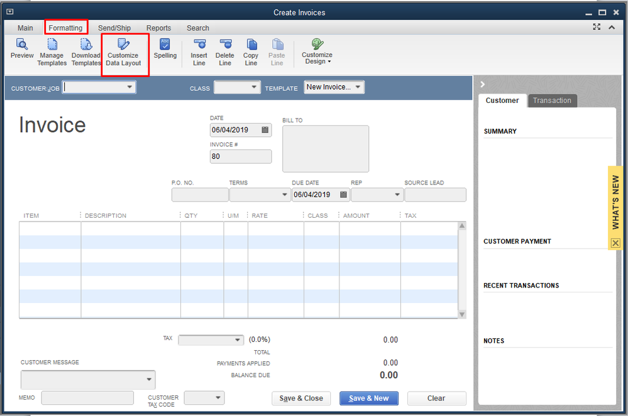The height and width of the screenshot is (416, 628).
Task: Run the Spelling check
Action: click(x=165, y=48)
